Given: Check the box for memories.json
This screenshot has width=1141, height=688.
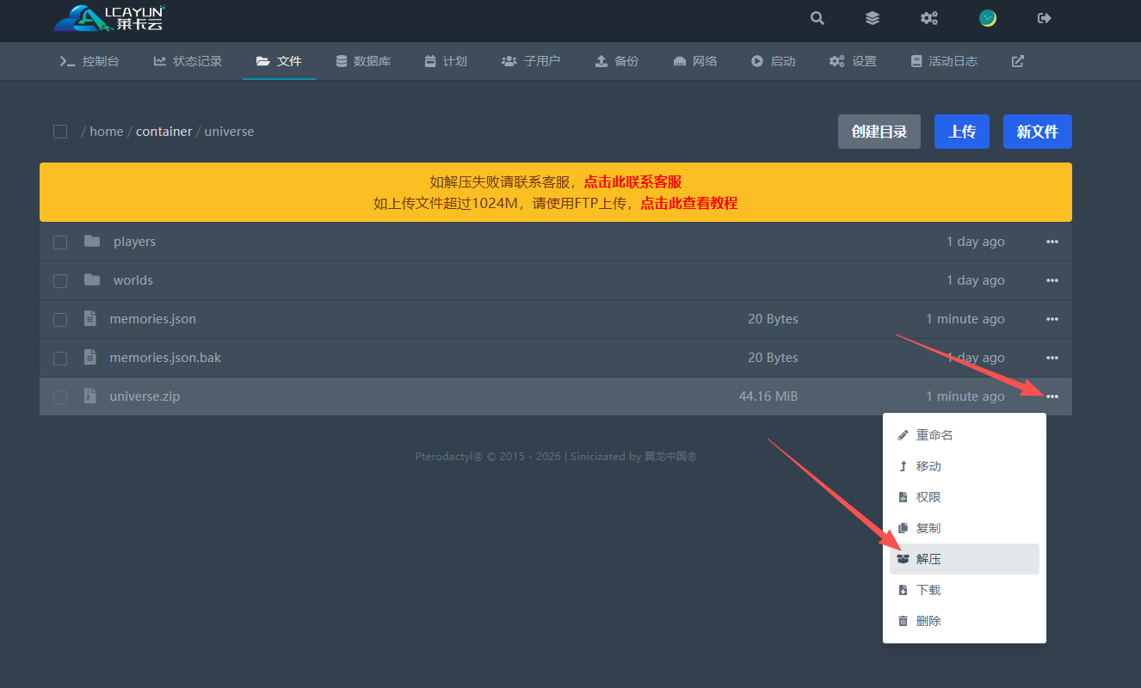Looking at the screenshot, I should [60, 320].
